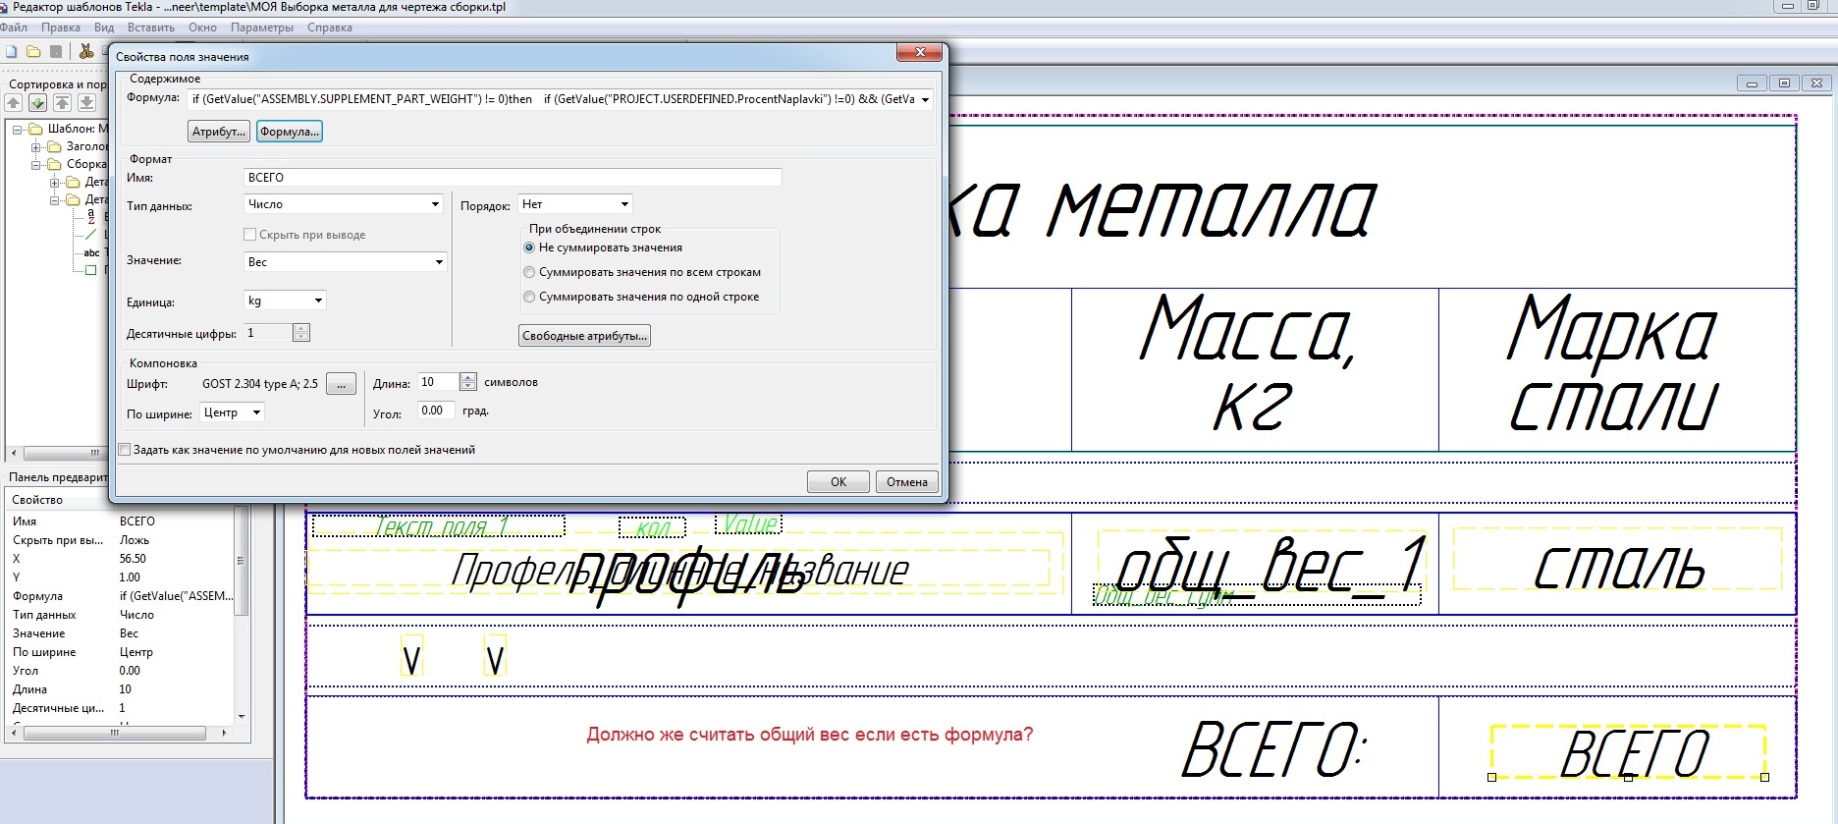Open the 'Файл' menu
Image resolution: width=1838 pixels, height=824 pixels.
tap(14, 27)
